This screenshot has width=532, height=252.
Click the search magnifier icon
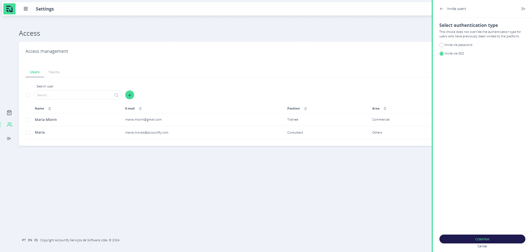[x=116, y=95]
